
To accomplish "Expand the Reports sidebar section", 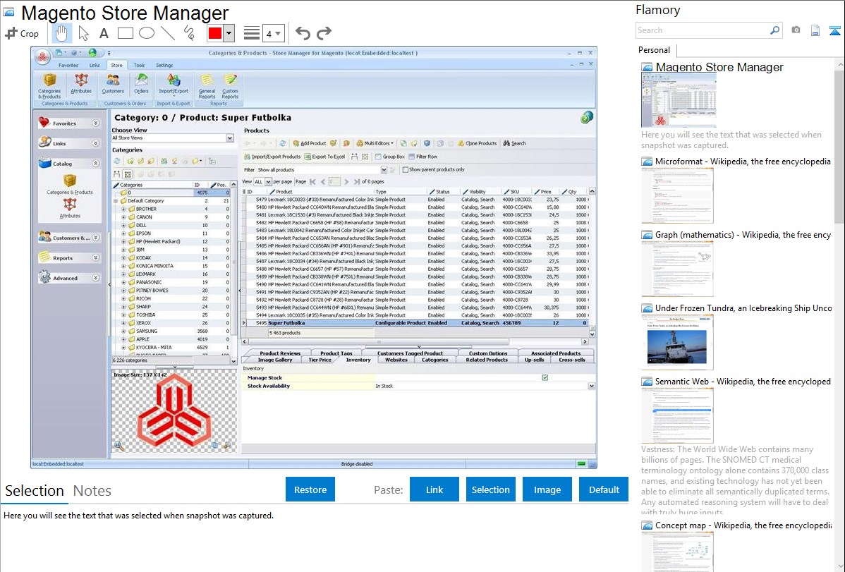I will (x=95, y=257).
